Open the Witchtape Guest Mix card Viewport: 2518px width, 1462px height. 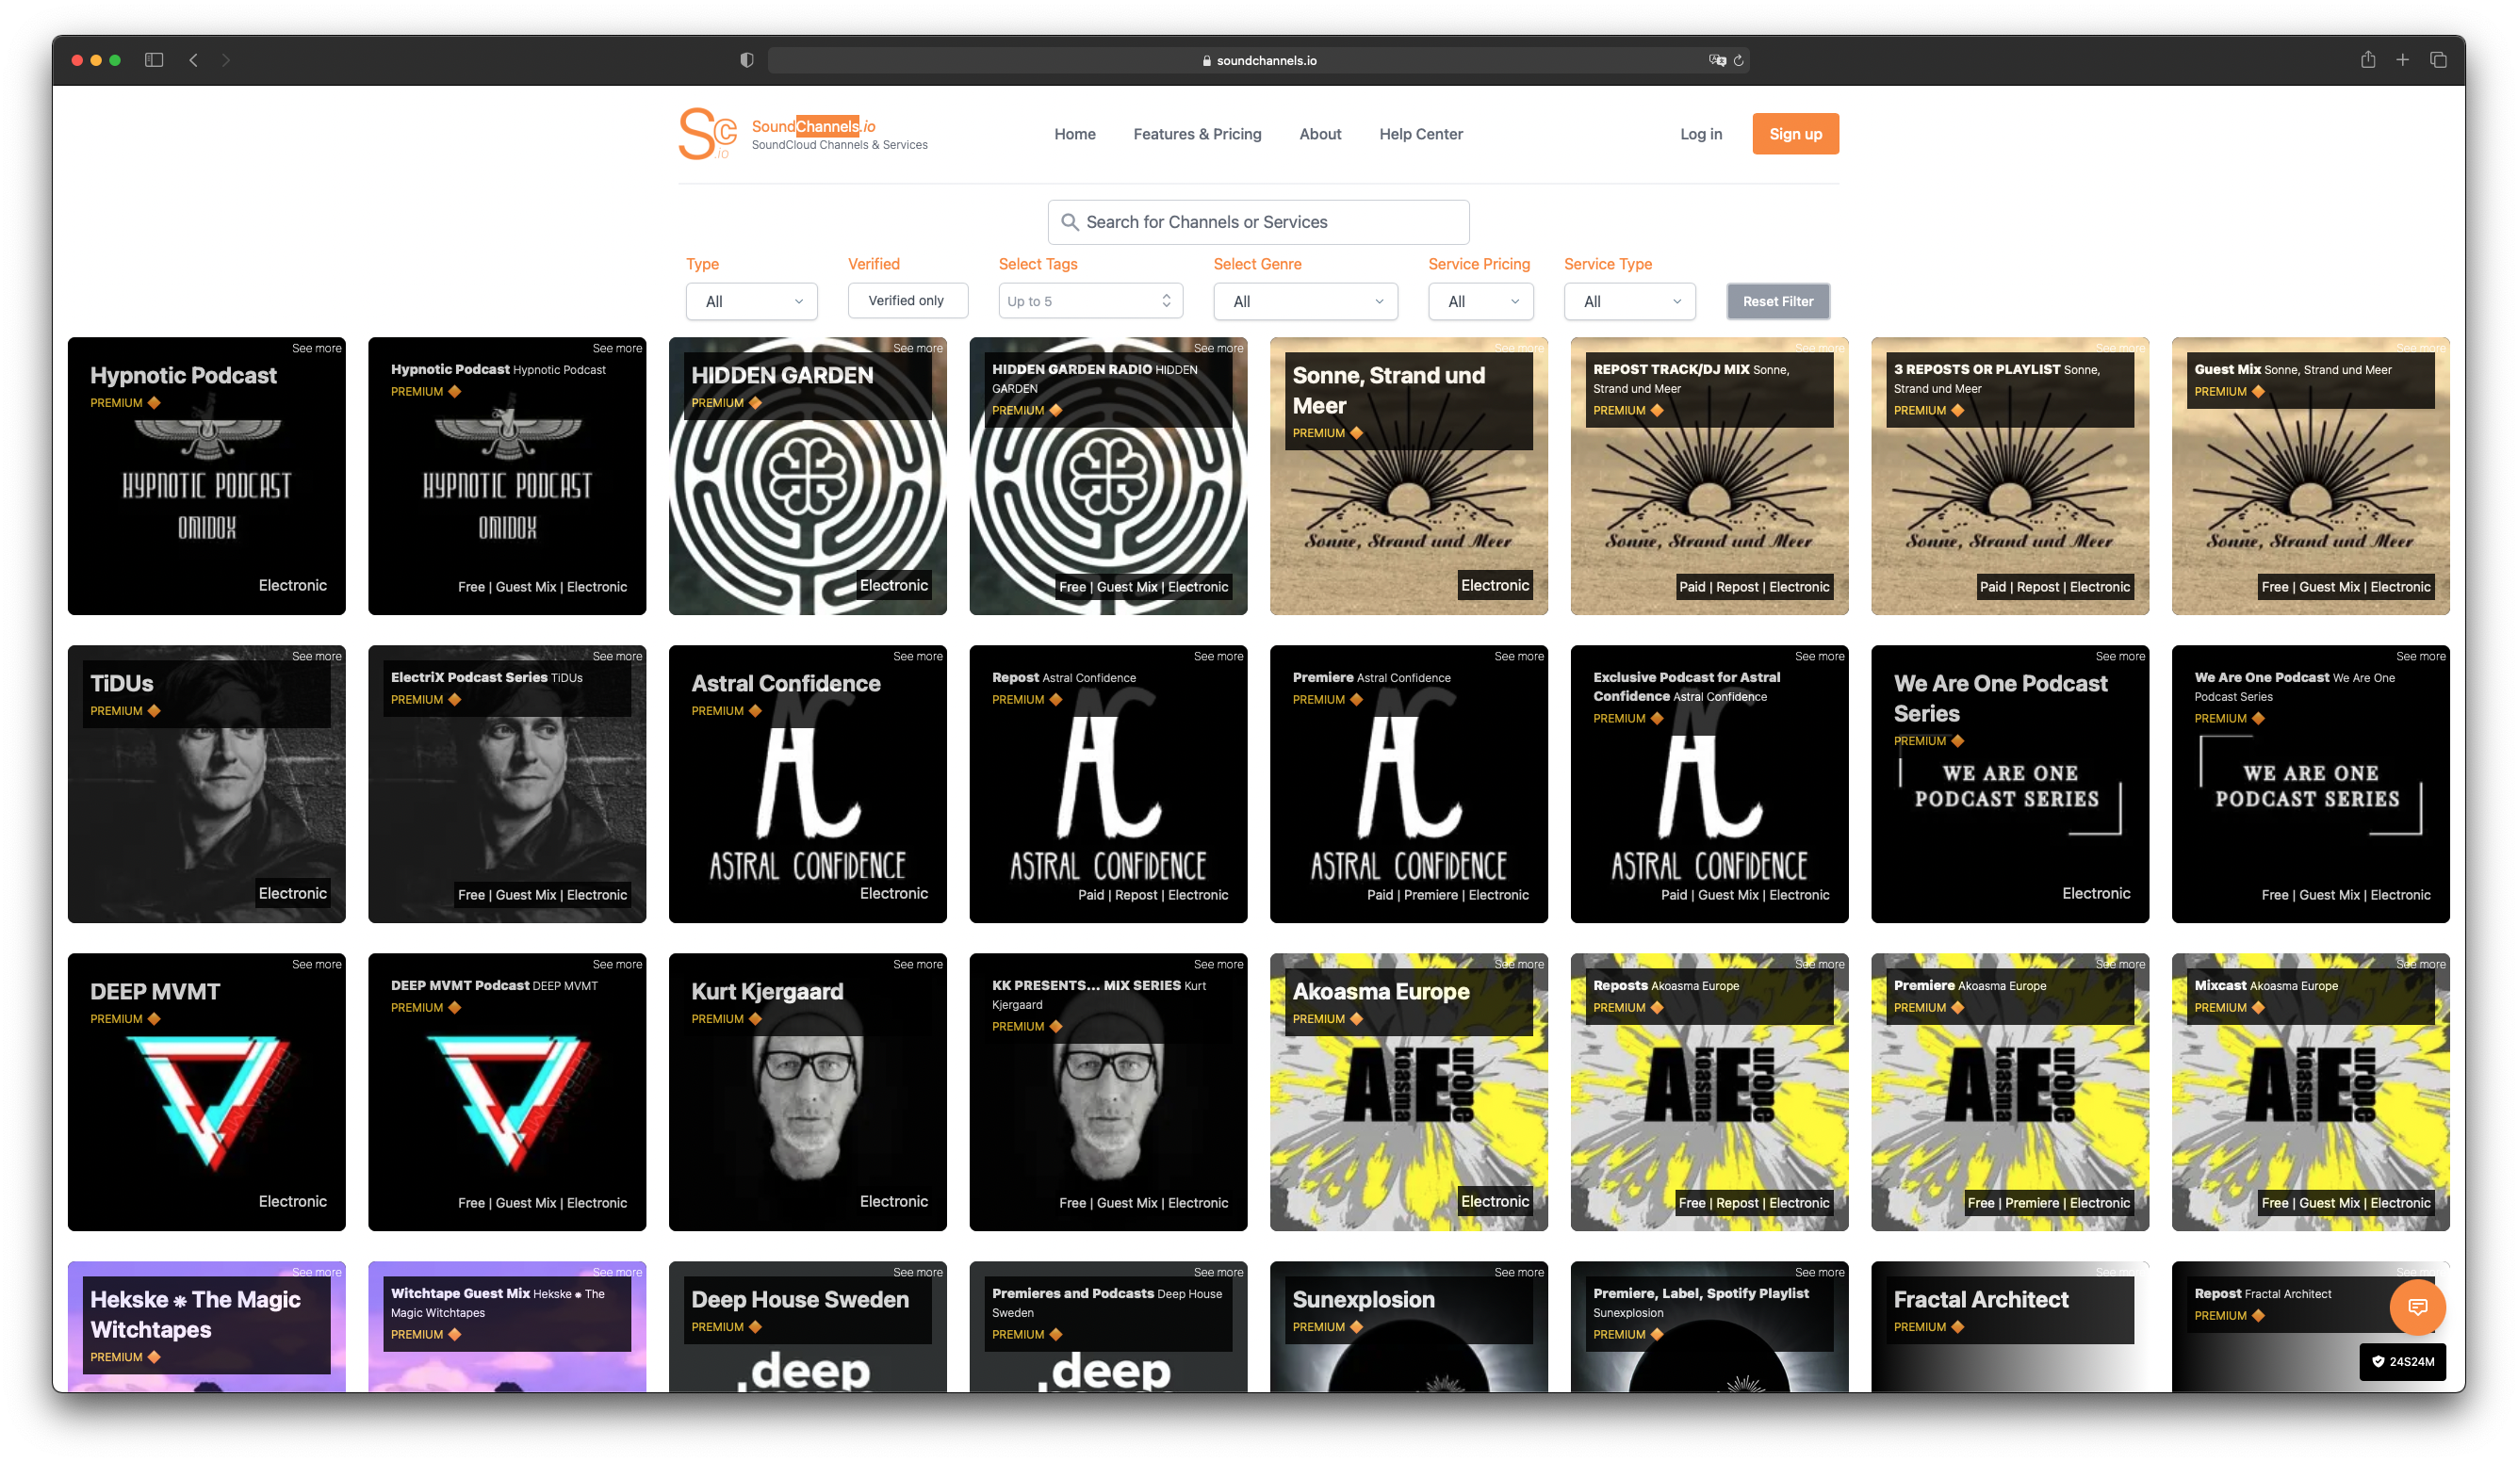click(x=507, y=1326)
